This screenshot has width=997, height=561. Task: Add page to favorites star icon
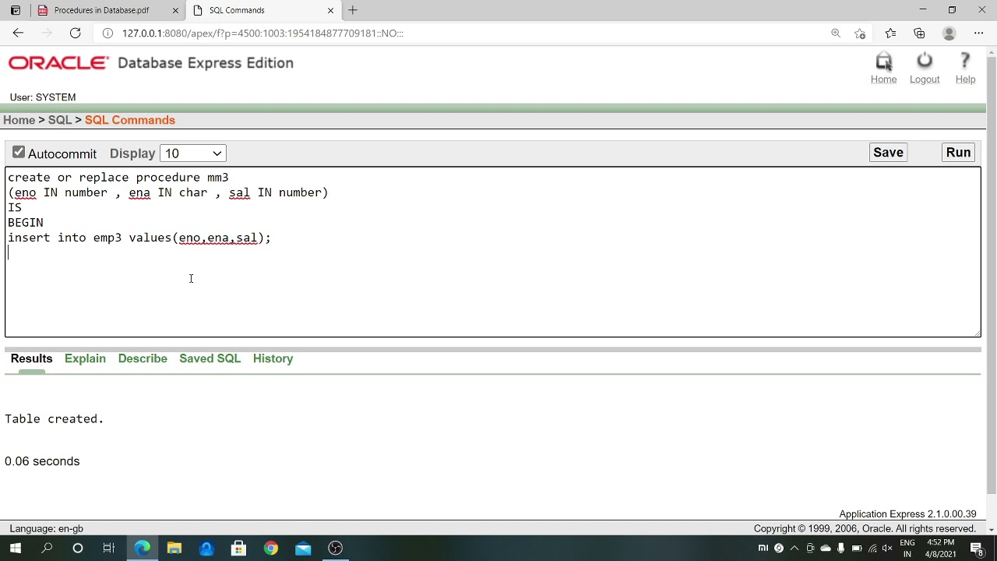(x=860, y=33)
